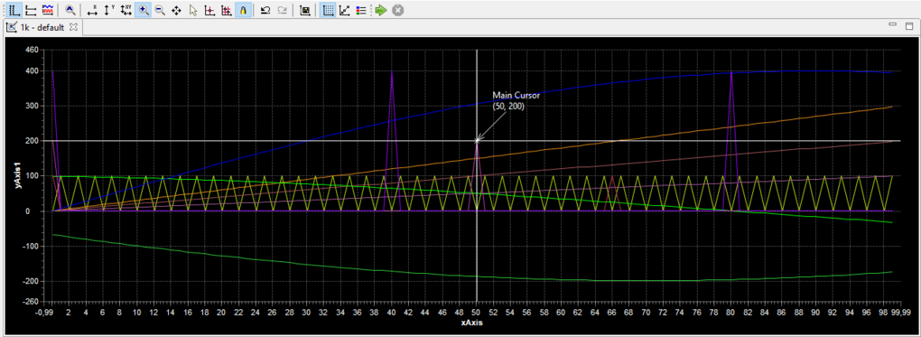921x337 pixels.
Task: Click the auto-scale Y axis icon
Action: pyautogui.click(x=108, y=10)
